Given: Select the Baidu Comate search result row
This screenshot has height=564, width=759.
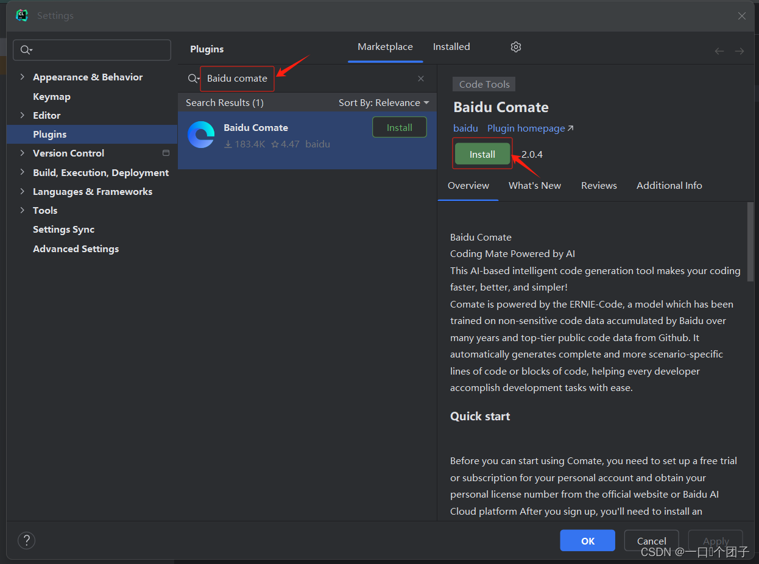Looking at the screenshot, I should pos(307,140).
